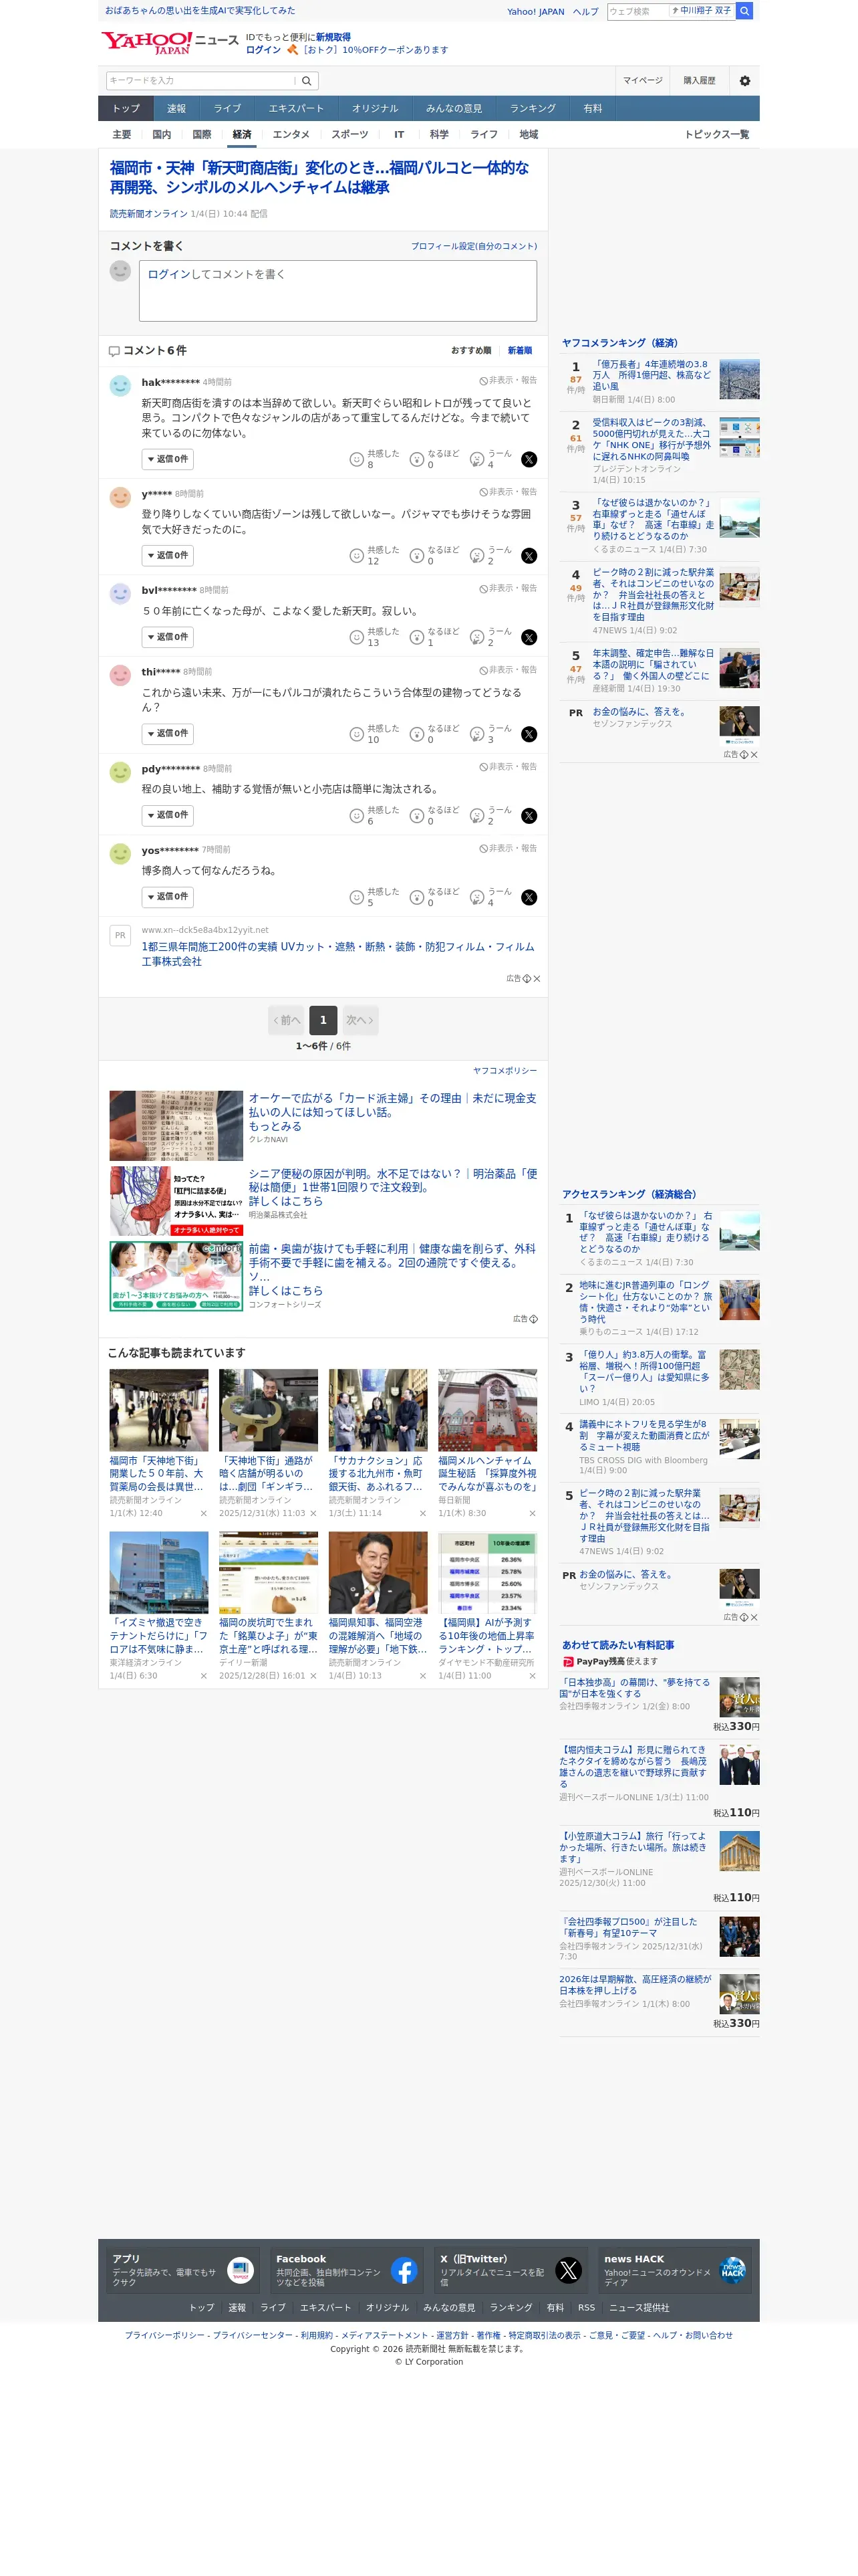
Task: Share pdy******** comment on X
Action: click(529, 816)
